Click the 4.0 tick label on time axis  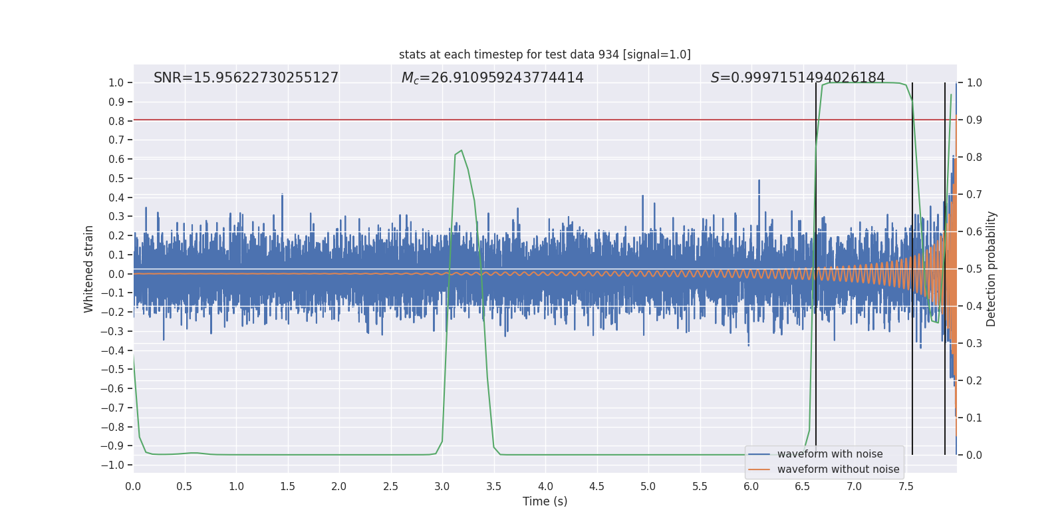pyautogui.click(x=545, y=486)
